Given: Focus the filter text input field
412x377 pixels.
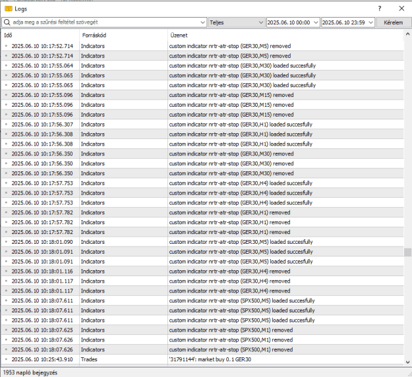Looking at the screenshot, I should [x=105, y=22].
